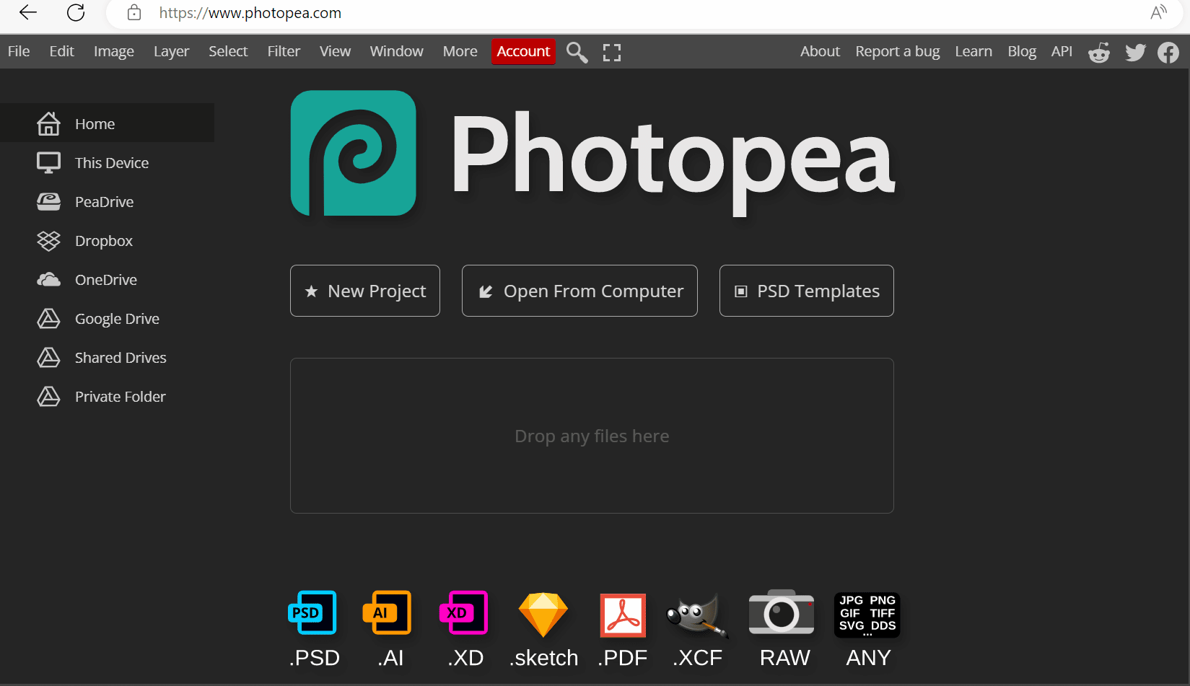Reload the page with the refresh icon
The width and height of the screenshot is (1190, 686).
[x=76, y=12]
